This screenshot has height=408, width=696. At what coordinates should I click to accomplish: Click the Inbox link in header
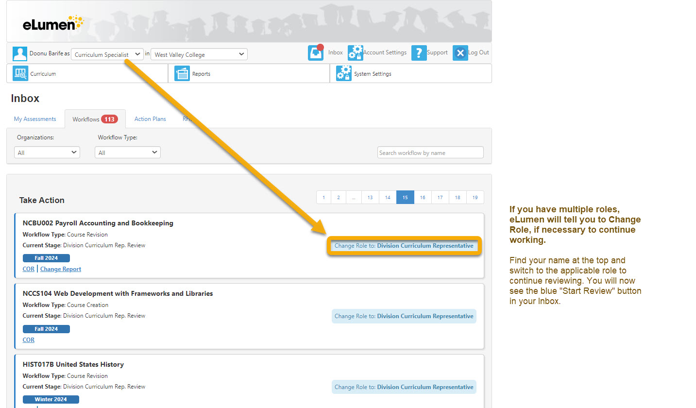336,52
